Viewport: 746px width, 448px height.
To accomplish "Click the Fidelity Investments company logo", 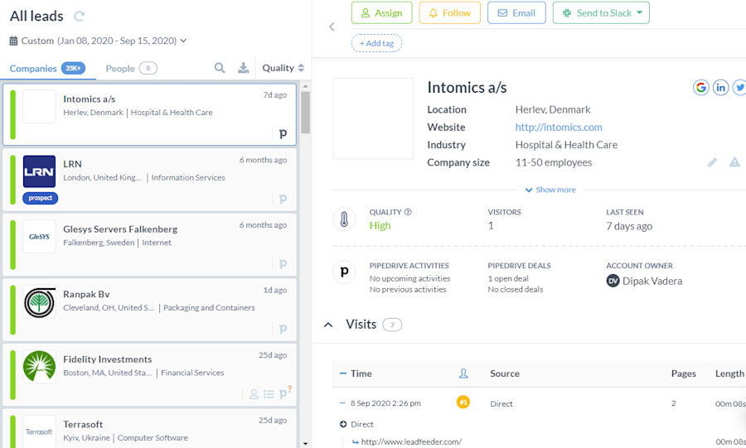I will tap(39, 367).
